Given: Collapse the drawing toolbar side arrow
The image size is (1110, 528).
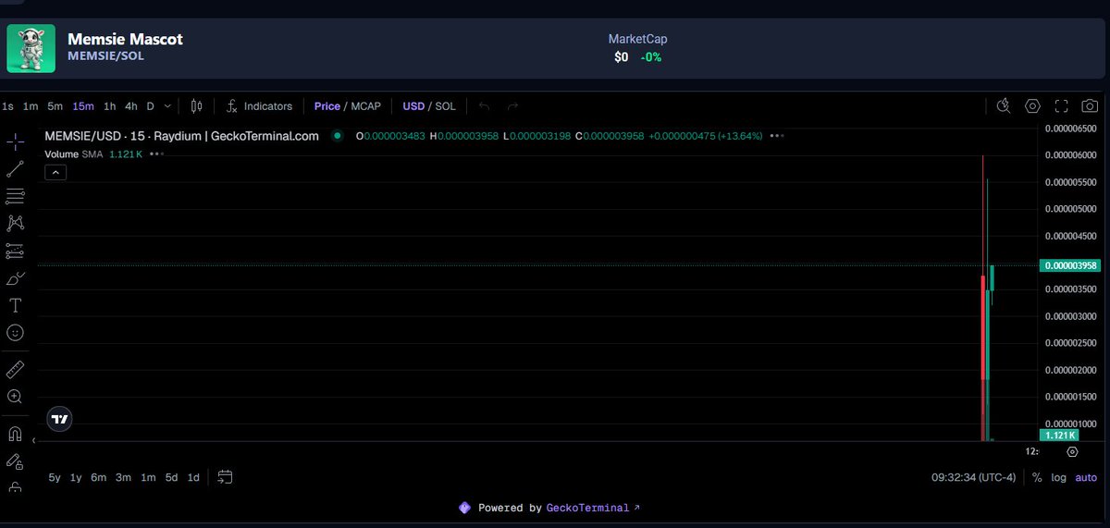Looking at the screenshot, I should click(35, 440).
